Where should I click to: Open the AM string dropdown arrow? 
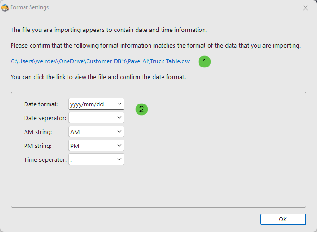[119, 132]
